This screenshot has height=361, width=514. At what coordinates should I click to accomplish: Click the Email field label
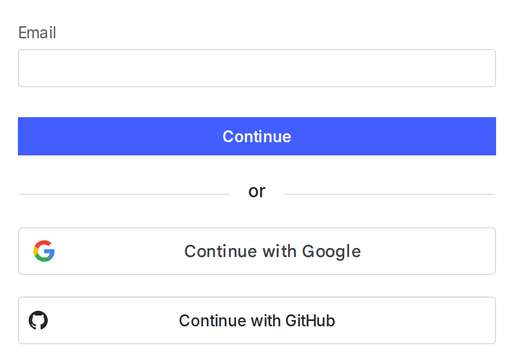[37, 33]
